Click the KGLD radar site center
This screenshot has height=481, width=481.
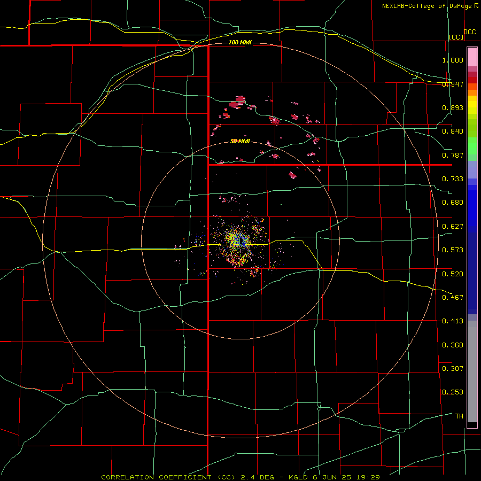[x=241, y=242]
